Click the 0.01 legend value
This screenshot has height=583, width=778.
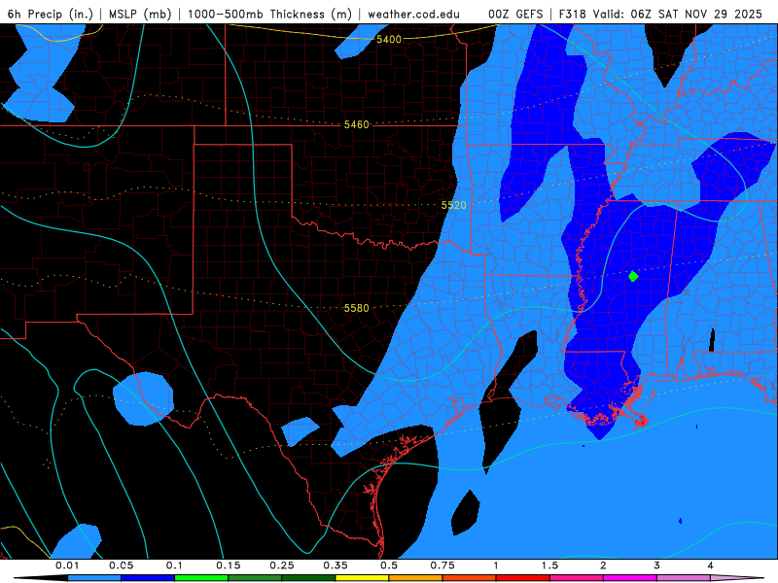[x=67, y=566]
